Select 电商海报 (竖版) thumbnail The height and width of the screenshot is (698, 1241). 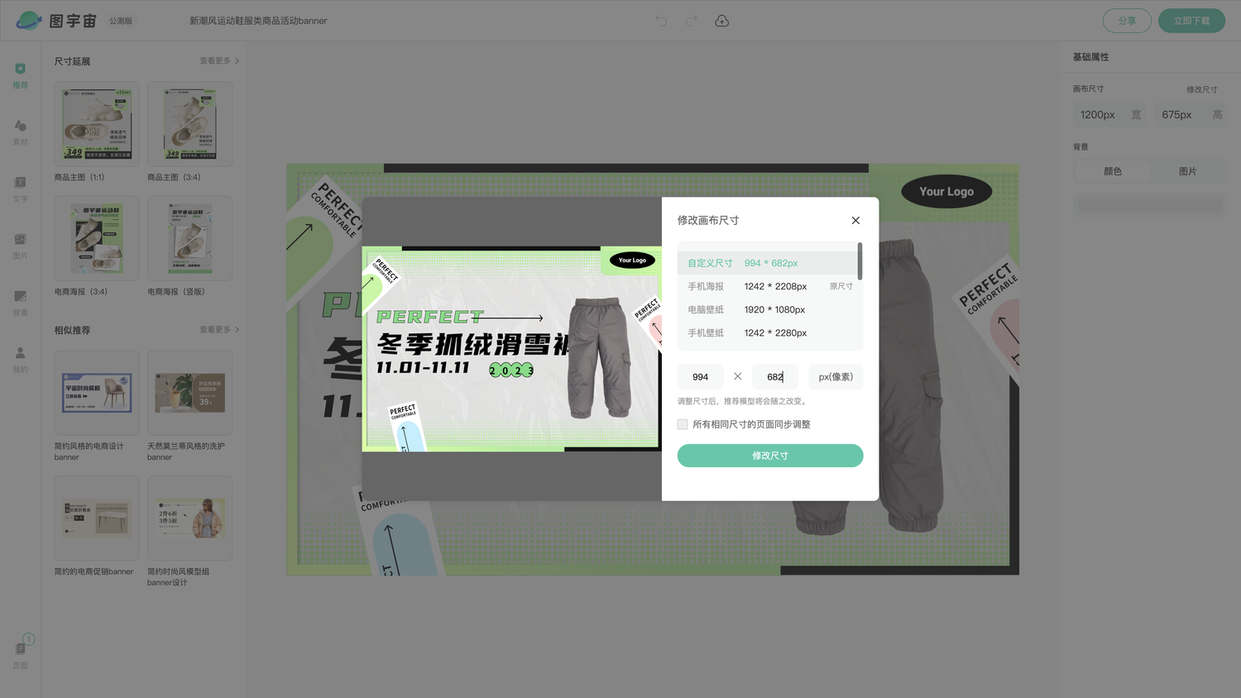tap(189, 238)
